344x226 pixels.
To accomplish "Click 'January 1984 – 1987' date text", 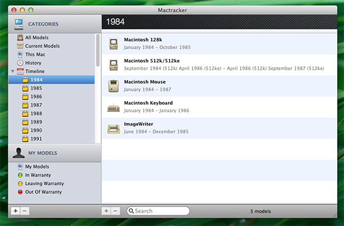I will [x=147, y=90].
